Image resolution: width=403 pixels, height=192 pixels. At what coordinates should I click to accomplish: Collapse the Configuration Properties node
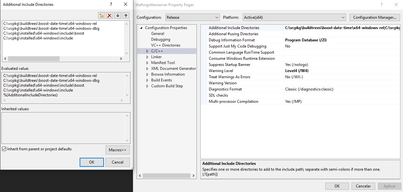(141, 28)
